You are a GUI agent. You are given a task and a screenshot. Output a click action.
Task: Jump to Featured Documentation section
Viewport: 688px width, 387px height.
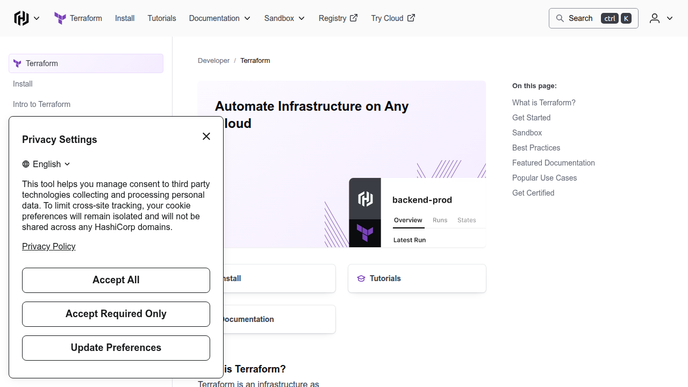554,163
